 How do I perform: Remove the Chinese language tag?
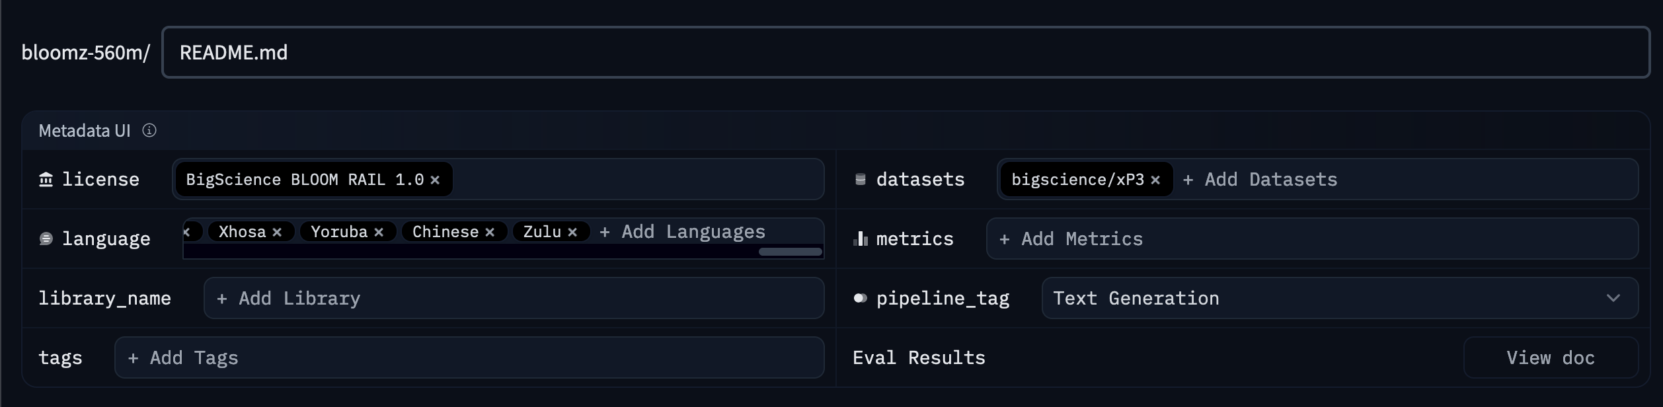click(x=490, y=232)
